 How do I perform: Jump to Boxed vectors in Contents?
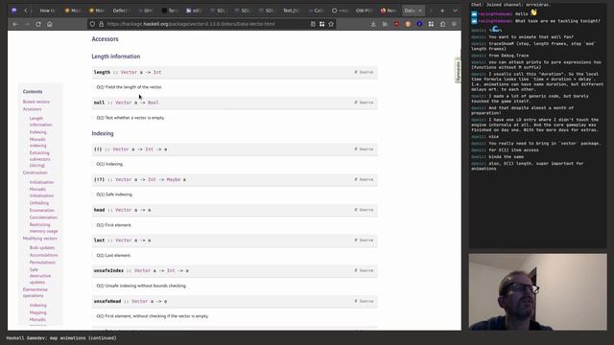[x=36, y=102]
